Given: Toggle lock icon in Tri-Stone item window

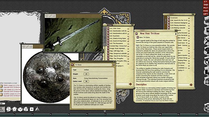Looking at the screenshot, I should [114, 65].
